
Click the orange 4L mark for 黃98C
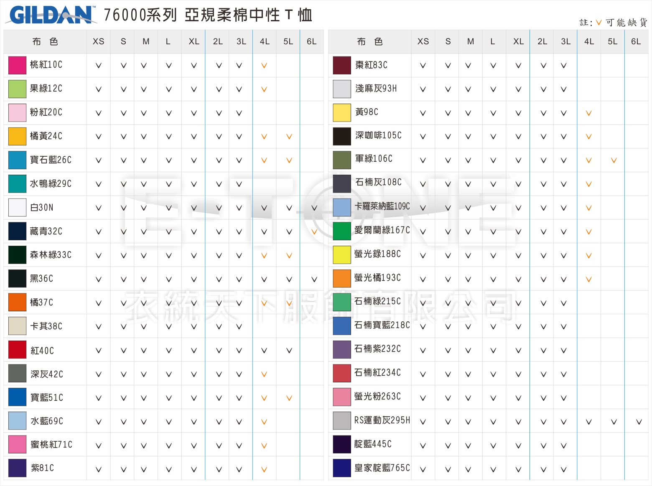(x=589, y=113)
